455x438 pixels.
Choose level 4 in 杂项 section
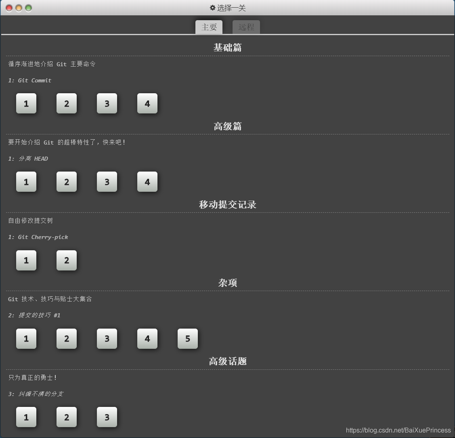pos(147,339)
